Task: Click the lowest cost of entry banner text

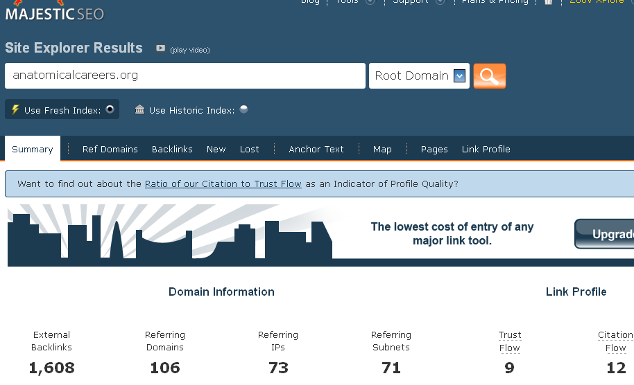Action: pyautogui.click(x=452, y=233)
